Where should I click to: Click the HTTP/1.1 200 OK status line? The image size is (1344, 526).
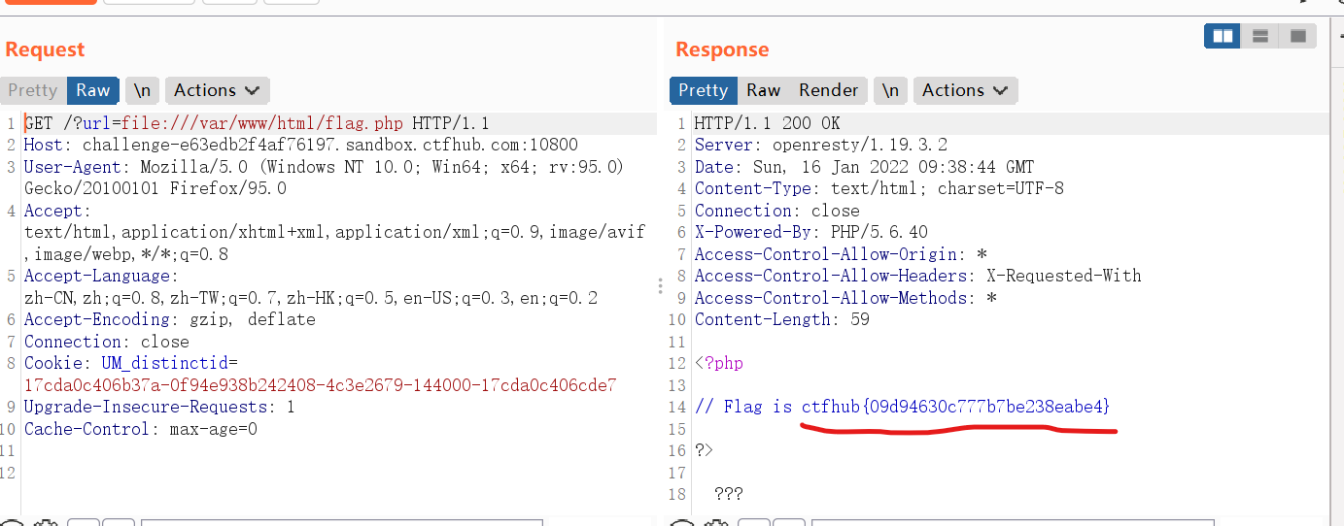768,123
